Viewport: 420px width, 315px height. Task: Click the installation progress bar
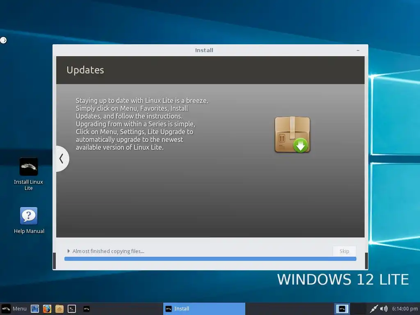coord(210,259)
